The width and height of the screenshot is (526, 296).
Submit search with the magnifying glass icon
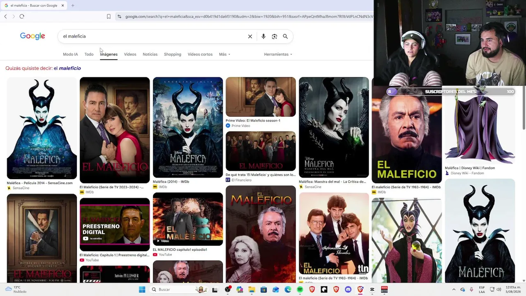click(x=285, y=36)
